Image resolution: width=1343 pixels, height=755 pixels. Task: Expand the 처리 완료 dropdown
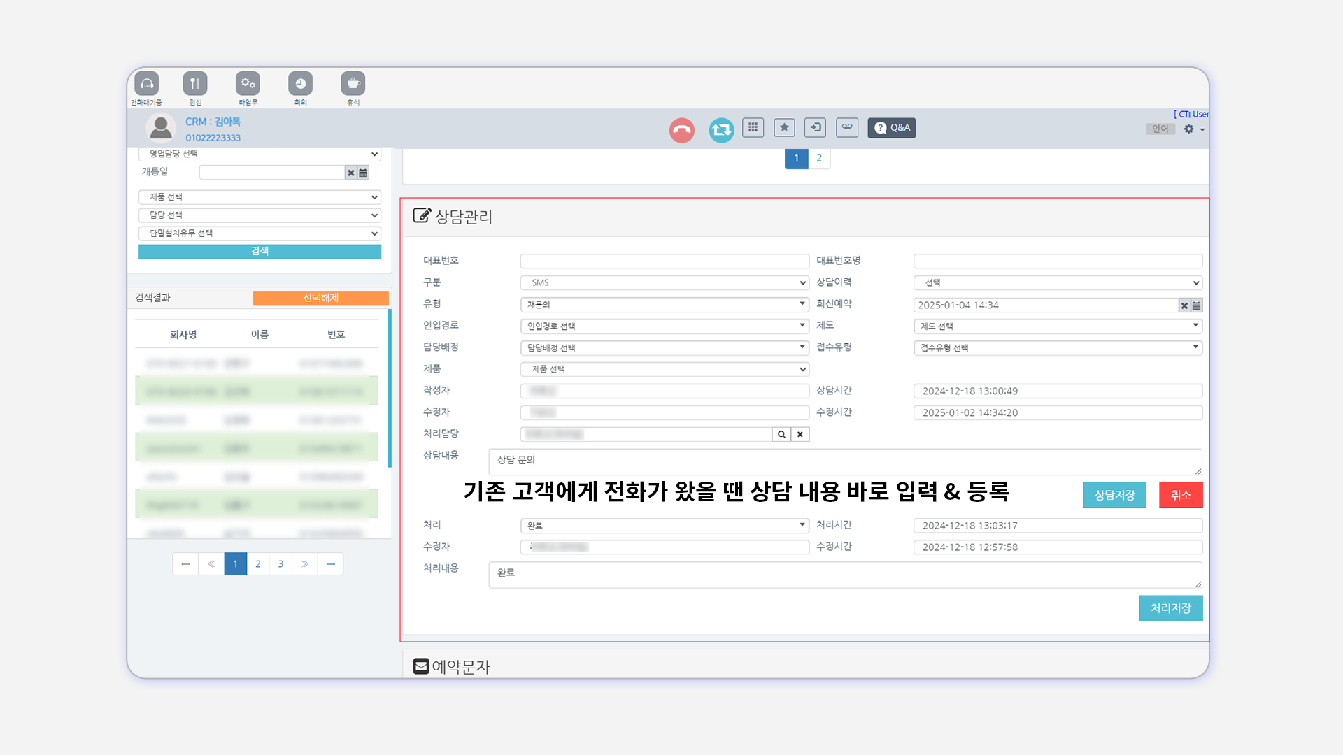click(664, 525)
